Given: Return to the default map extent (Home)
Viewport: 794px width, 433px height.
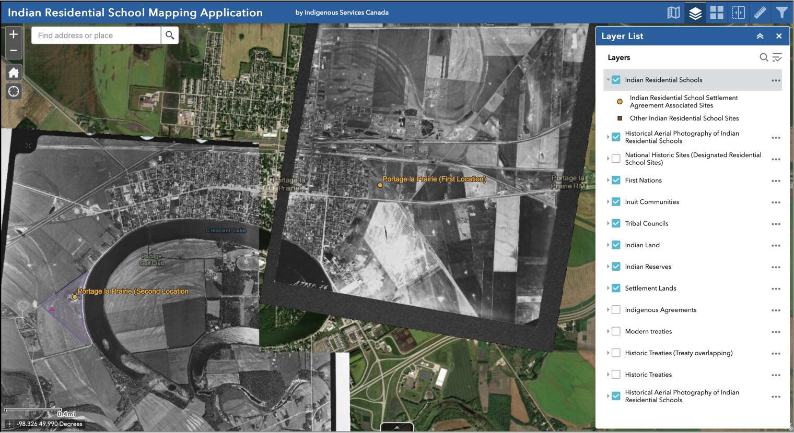Looking at the screenshot, I should [14, 73].
